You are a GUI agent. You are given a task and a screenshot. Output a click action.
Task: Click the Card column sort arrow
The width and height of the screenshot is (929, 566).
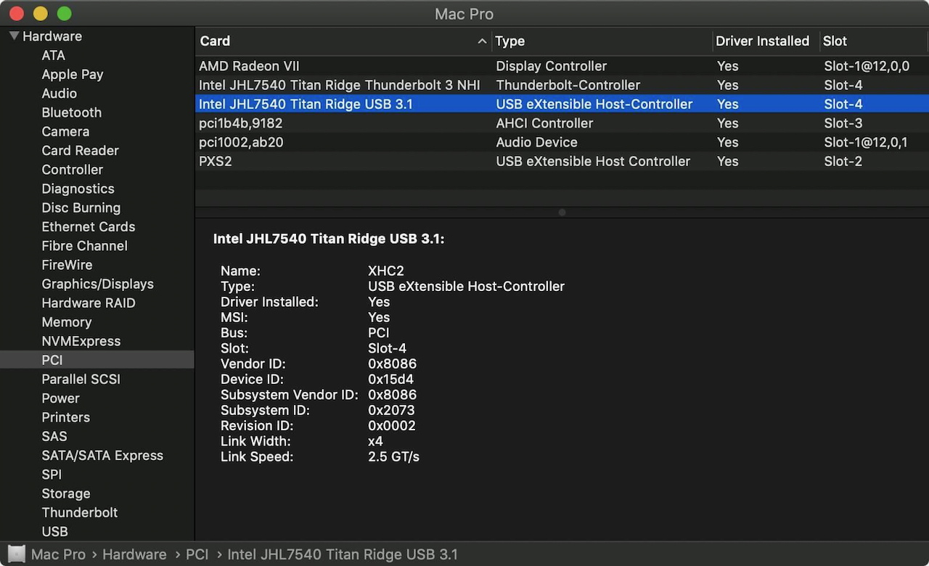(x=482, y=41)
